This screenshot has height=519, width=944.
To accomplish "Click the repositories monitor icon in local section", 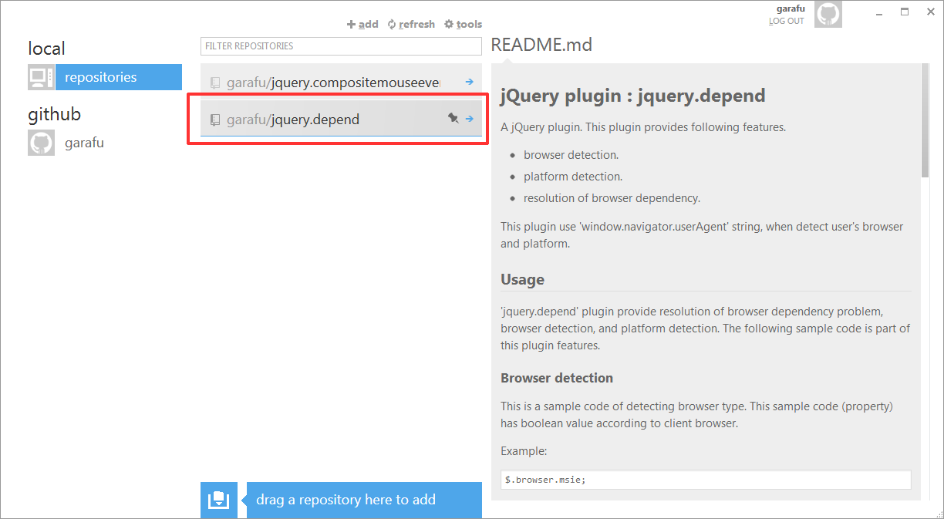I will tap(41, 77).
